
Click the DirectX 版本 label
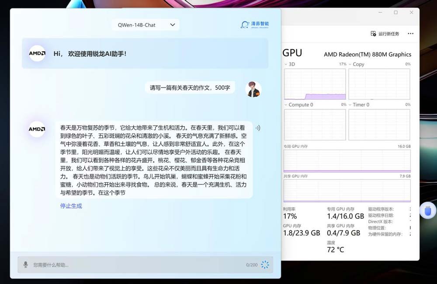tap(381, 222)
